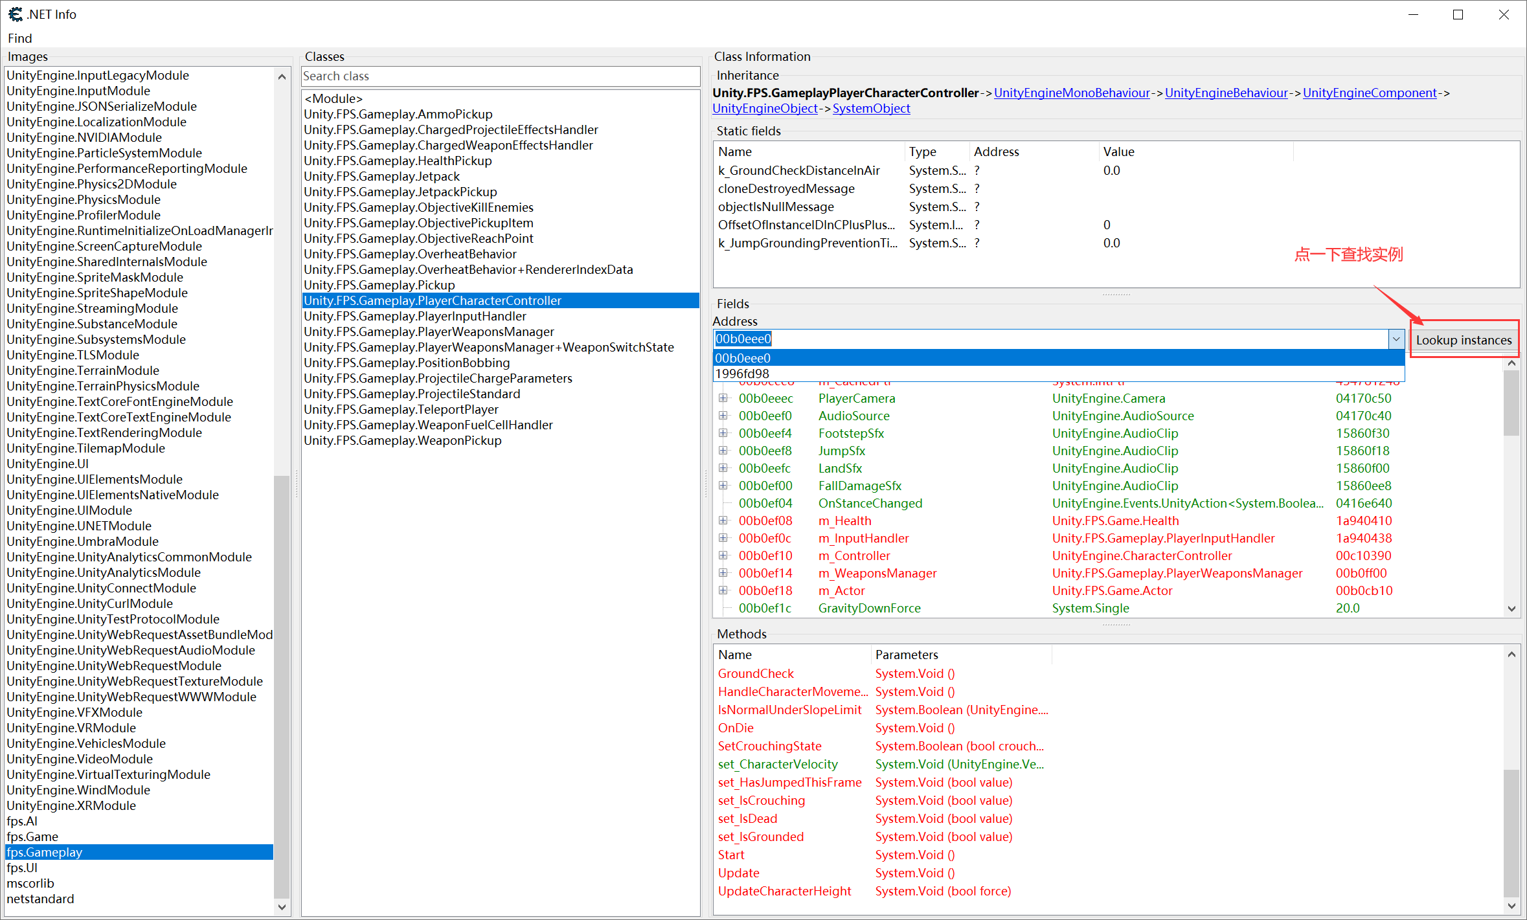Expand the FallDamageSfx field node

coord(723,486)
